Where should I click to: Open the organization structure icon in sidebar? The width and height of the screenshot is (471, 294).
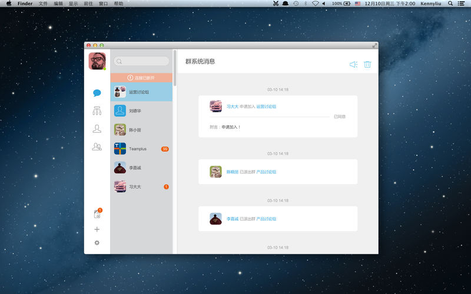pos(97,111)
